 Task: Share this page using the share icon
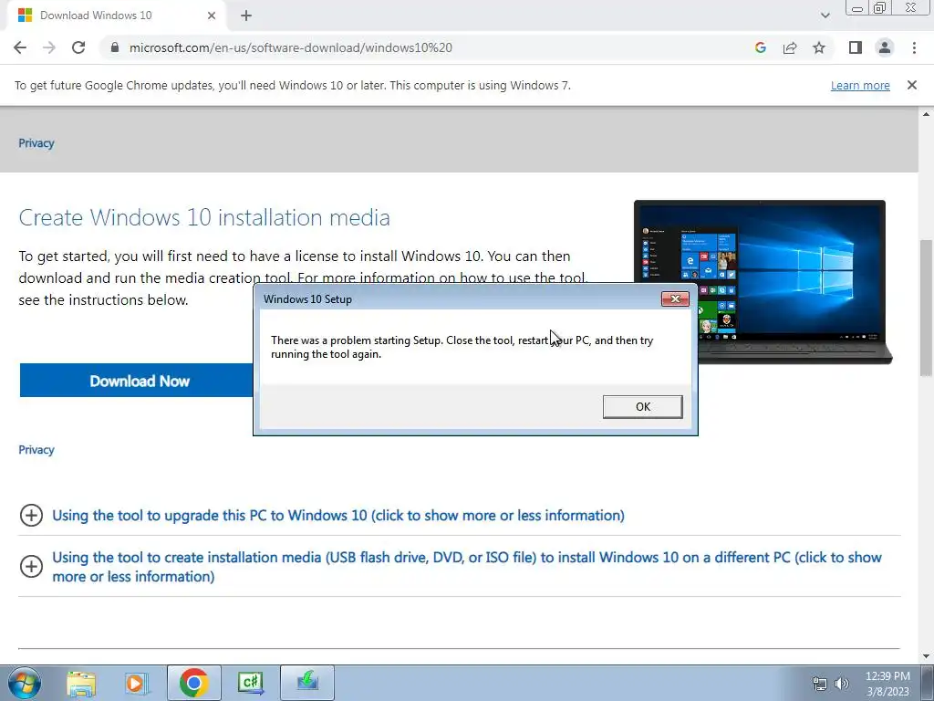pyautogui.click(x=790, y=47)
